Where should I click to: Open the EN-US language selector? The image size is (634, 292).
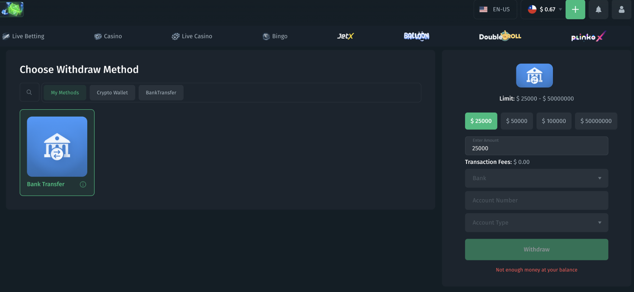point(495,9)
